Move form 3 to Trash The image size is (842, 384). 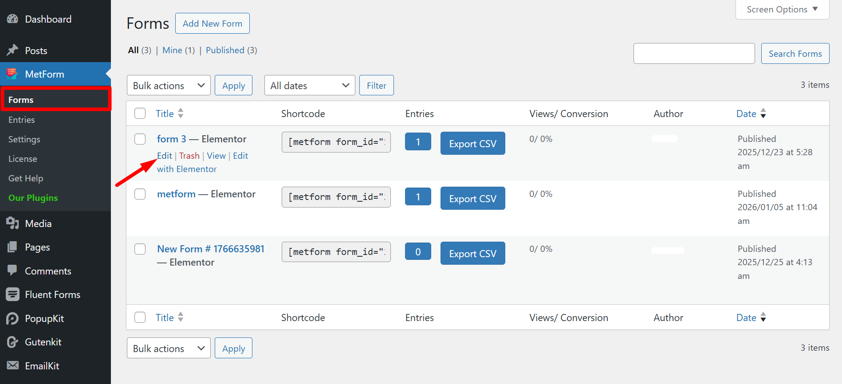pyautogui.click(x=189, y=156)
